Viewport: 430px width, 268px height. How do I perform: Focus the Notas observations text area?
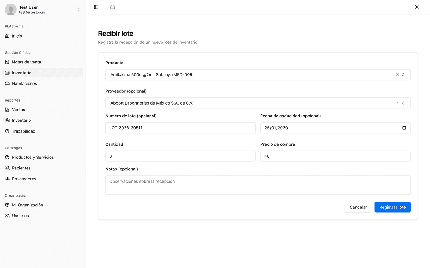tap(258, 185)
